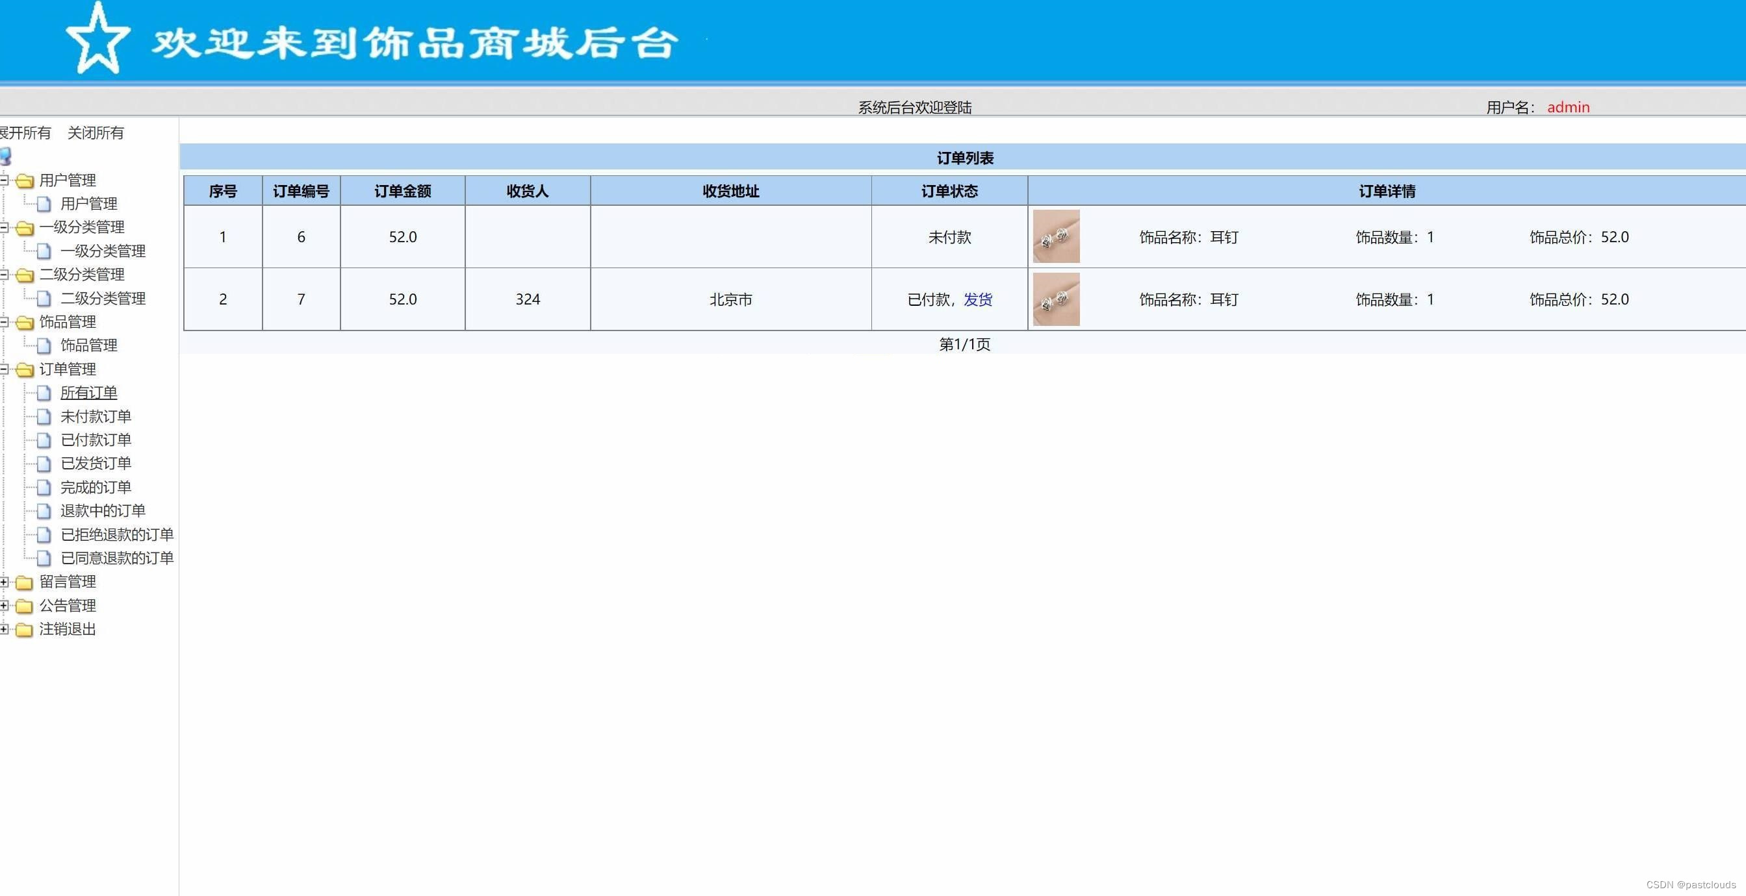The width and height of the screenshot is (1746, 896).
Task: Click the root node icon above 用户管理
Action: [x=6, y=157]
